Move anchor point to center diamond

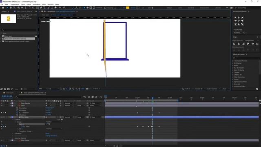(239, 21)
